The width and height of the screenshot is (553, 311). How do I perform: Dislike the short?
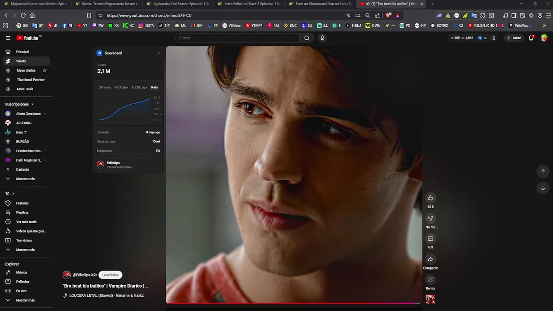[x=430, y=218]
